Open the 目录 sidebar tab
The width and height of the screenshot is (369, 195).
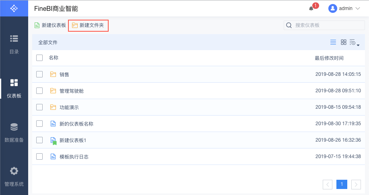(x=14, y=44)
